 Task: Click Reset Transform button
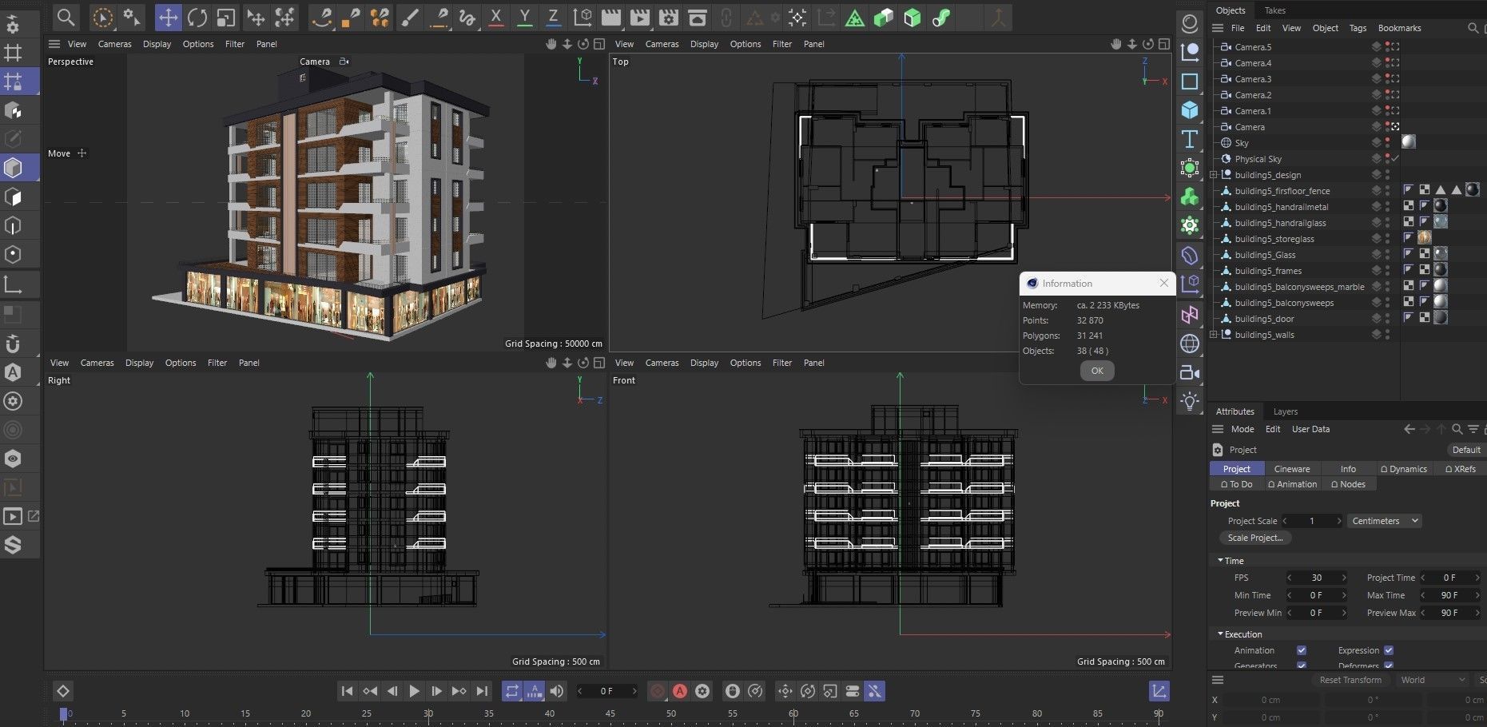pos(1350,680)
